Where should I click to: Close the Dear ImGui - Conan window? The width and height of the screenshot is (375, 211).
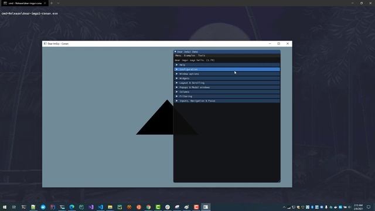[x=288, y=43]
